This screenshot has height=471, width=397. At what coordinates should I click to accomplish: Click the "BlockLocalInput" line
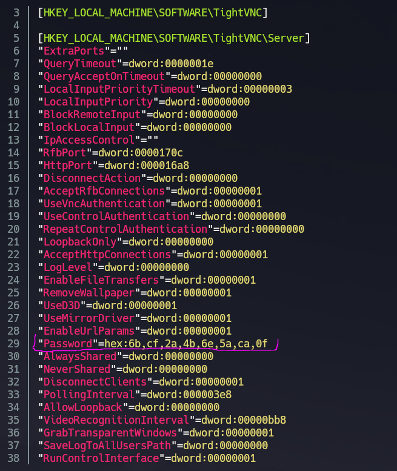pos(135,127)
